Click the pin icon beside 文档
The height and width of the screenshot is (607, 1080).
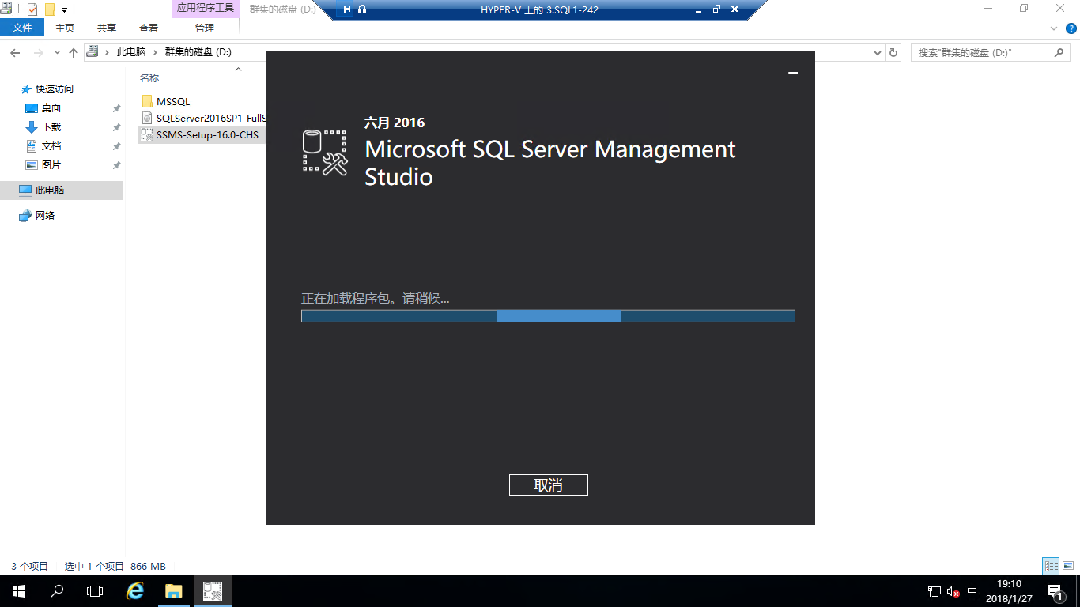[x=116, y=146]
